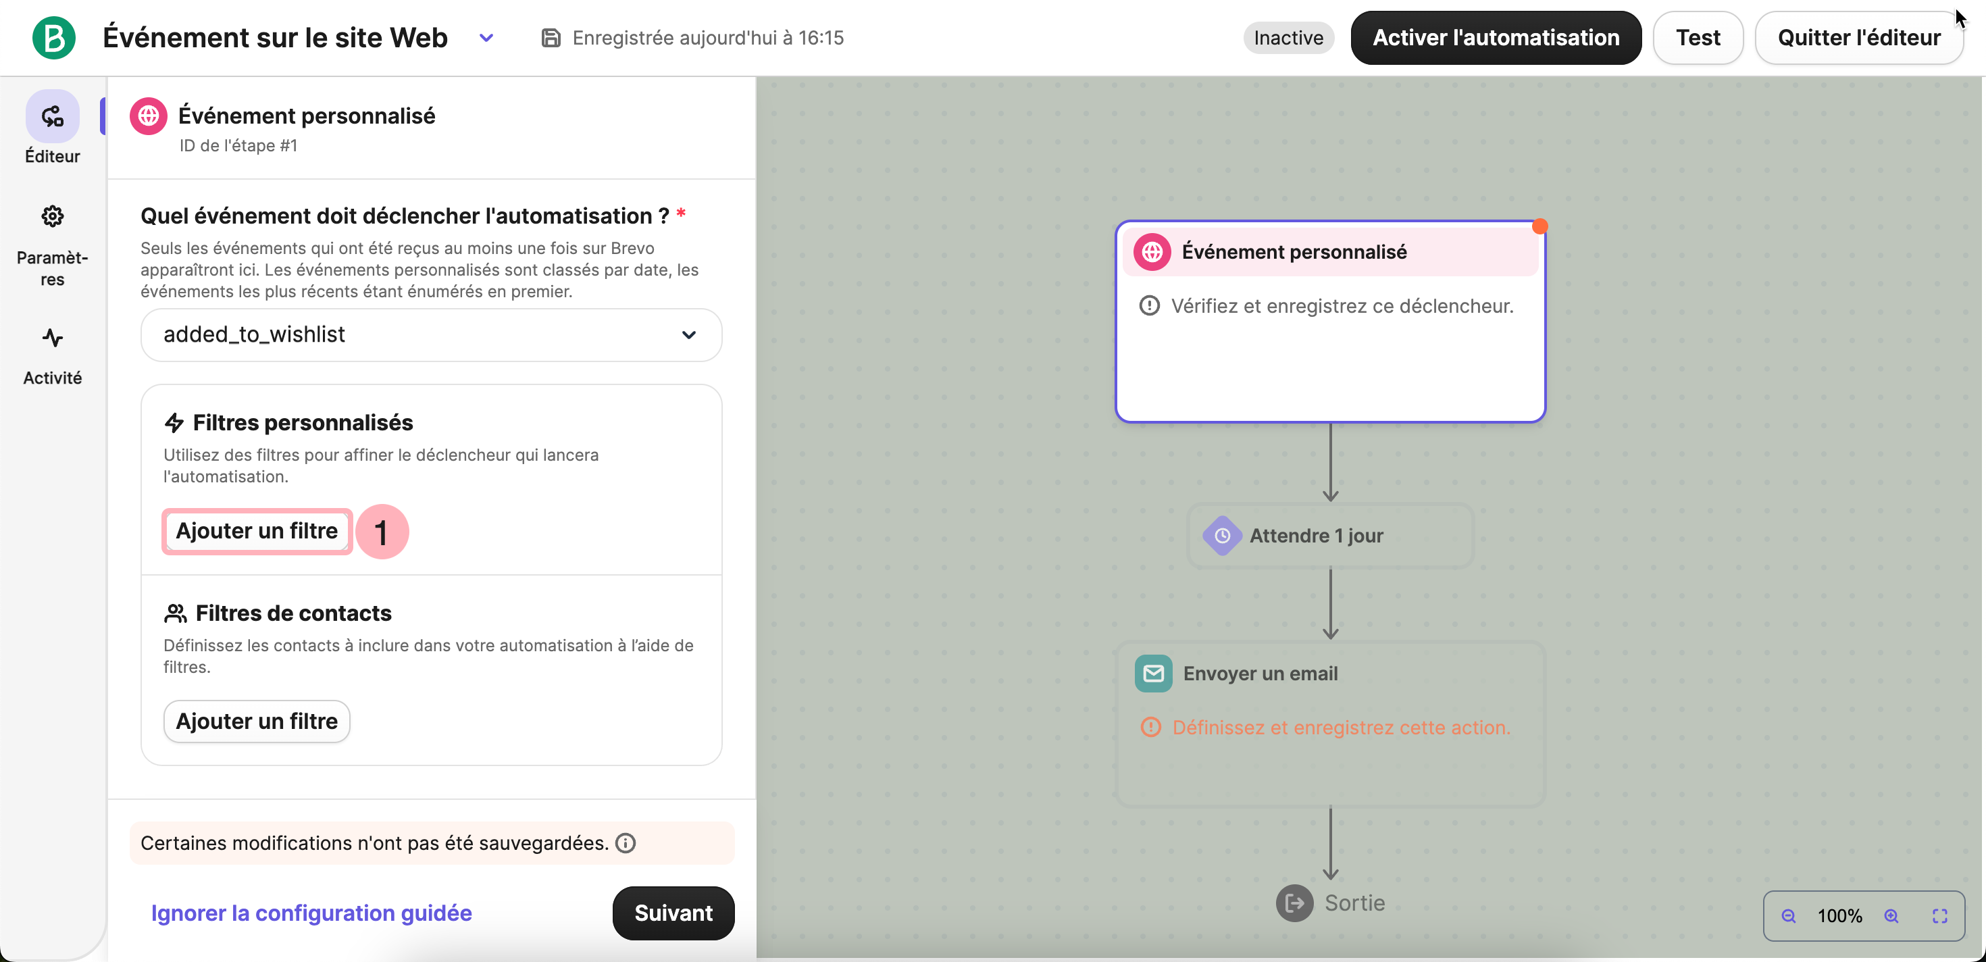Screen dimensions: 1986x962
Task: Click the Test button
Action: pos(1698,38)
